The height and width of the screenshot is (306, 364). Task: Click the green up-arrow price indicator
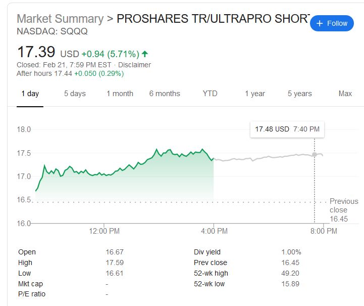point(145,54)
